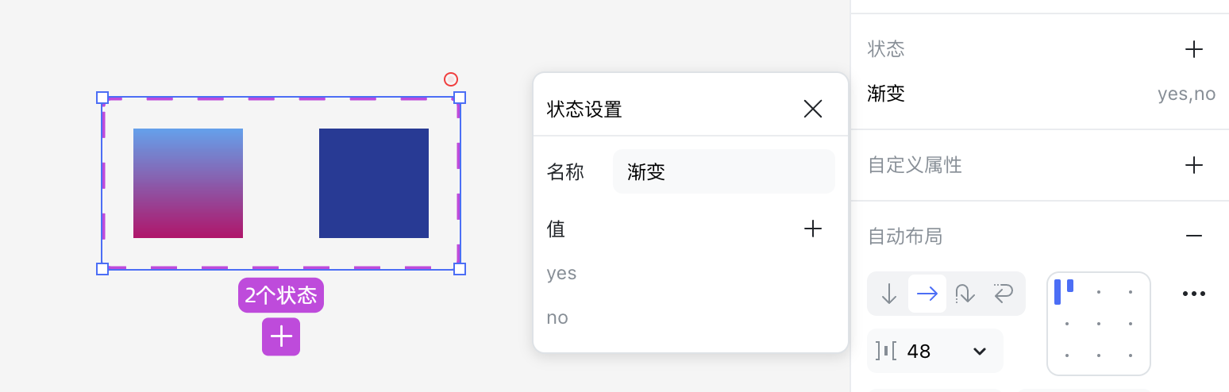This screenshot has width=1229, height=392.
Task: Select horizontal layout direction arrow
Action: (927, 294)
